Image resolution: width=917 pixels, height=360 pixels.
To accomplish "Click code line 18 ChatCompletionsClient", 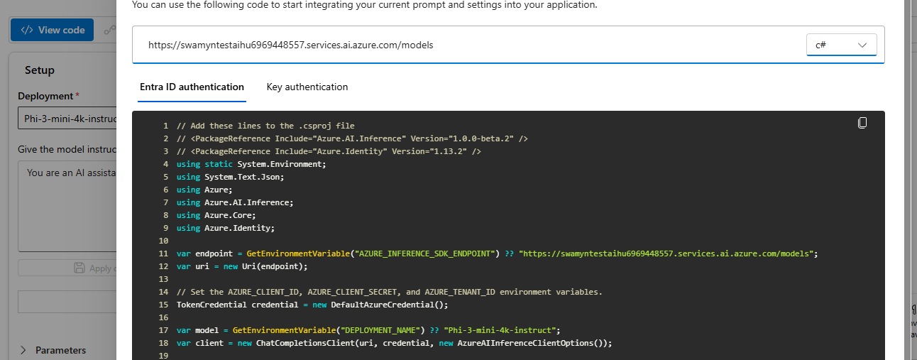I will pos(394,343).
